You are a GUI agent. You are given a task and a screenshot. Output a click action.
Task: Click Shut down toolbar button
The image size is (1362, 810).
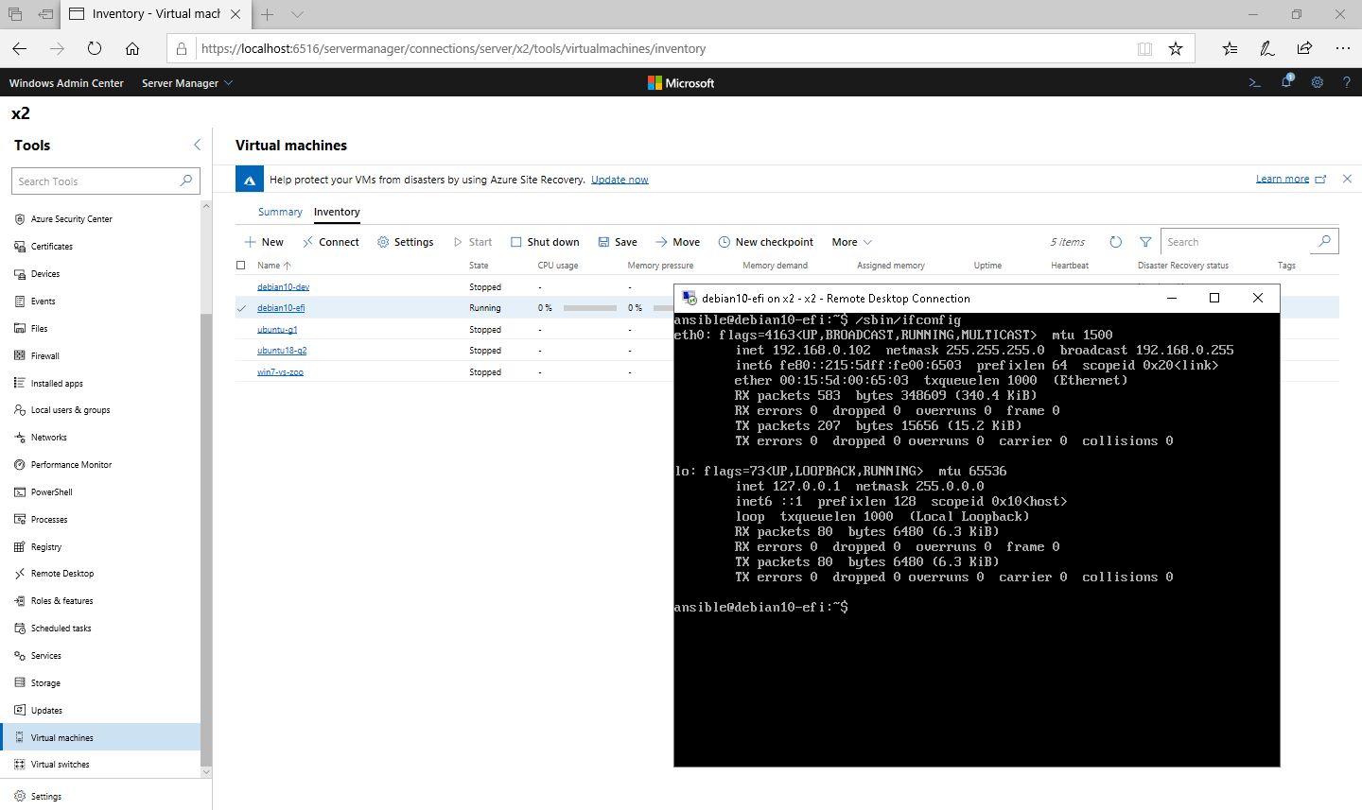[x=545, y=242]
